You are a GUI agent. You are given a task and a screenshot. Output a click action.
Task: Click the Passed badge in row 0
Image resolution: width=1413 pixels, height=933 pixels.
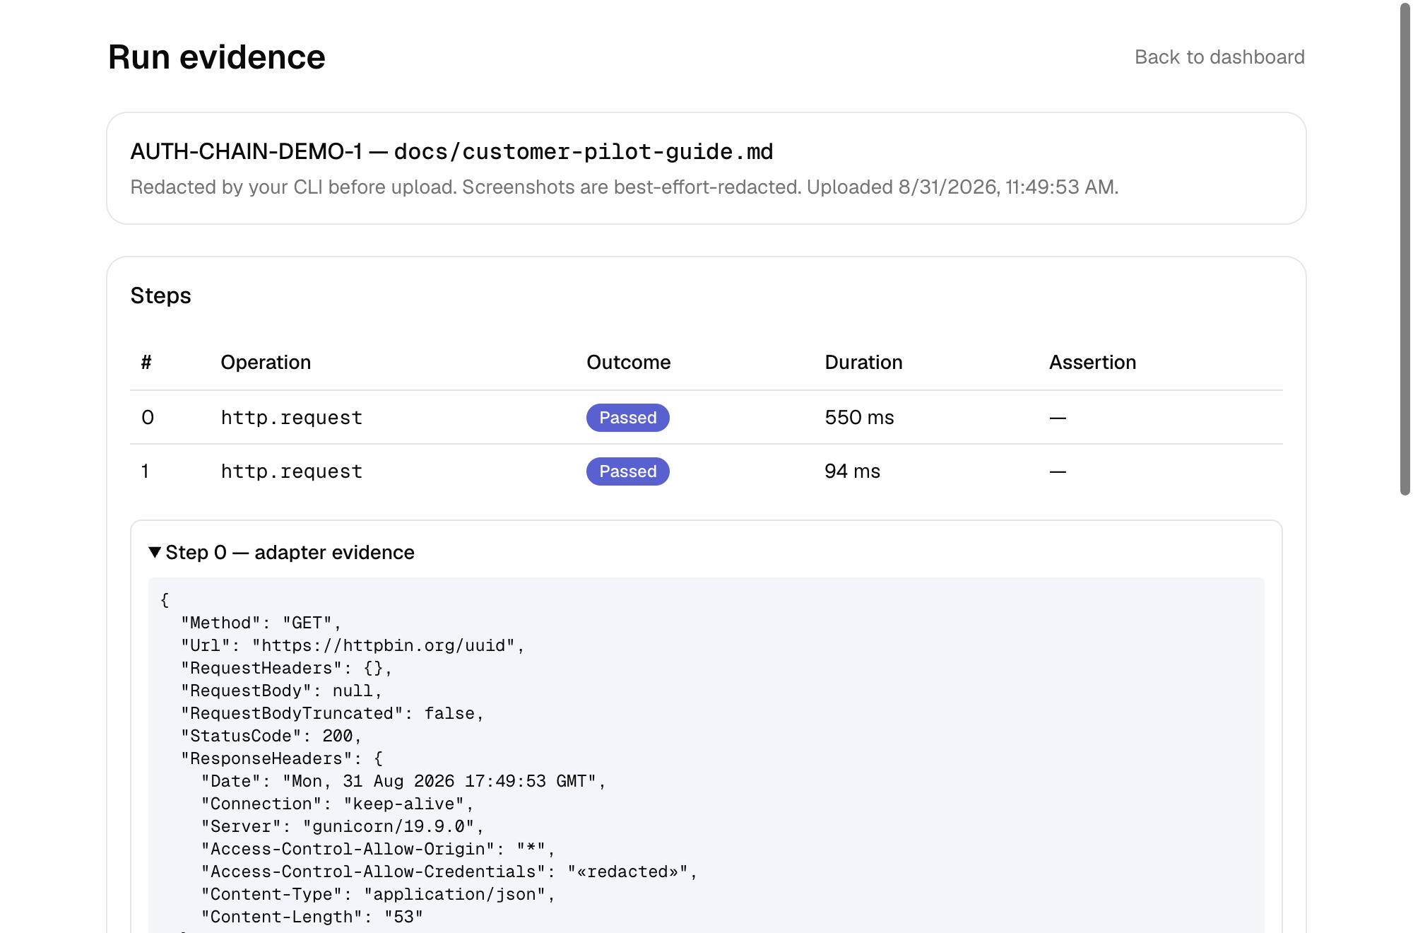click(627, 418)
